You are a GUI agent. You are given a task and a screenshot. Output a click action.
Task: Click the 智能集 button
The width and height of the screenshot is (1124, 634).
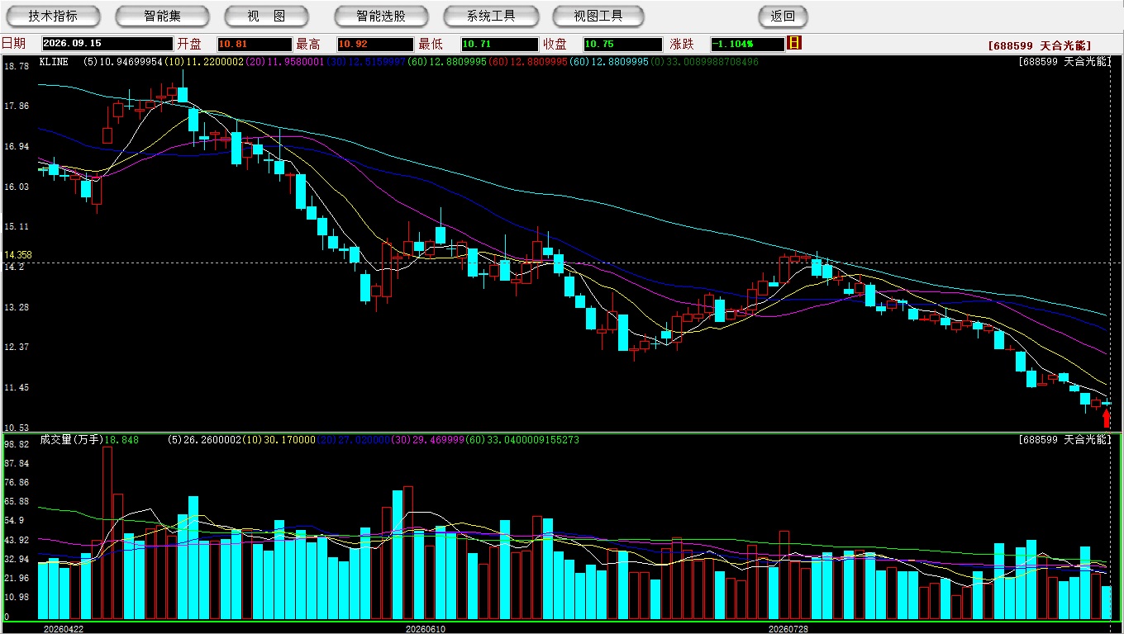click(x=162, y=16)
